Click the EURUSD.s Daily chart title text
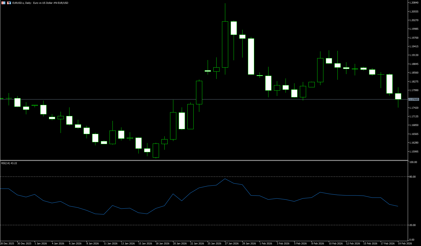The image size is (421, 246). (40, 3)
